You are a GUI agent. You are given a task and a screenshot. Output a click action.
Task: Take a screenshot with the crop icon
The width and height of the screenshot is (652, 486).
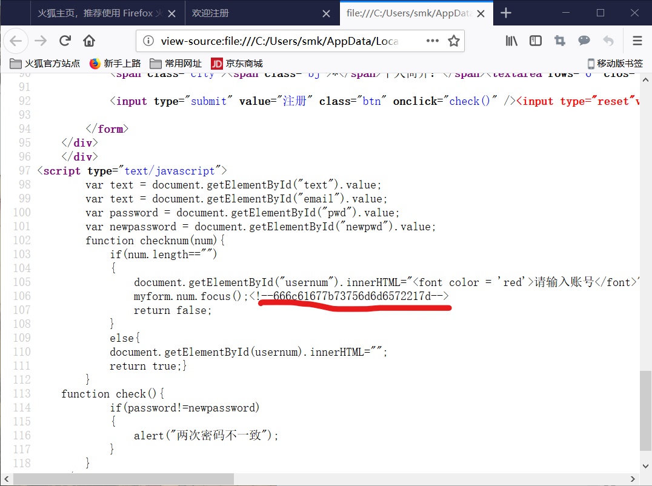tap(560, 41)
